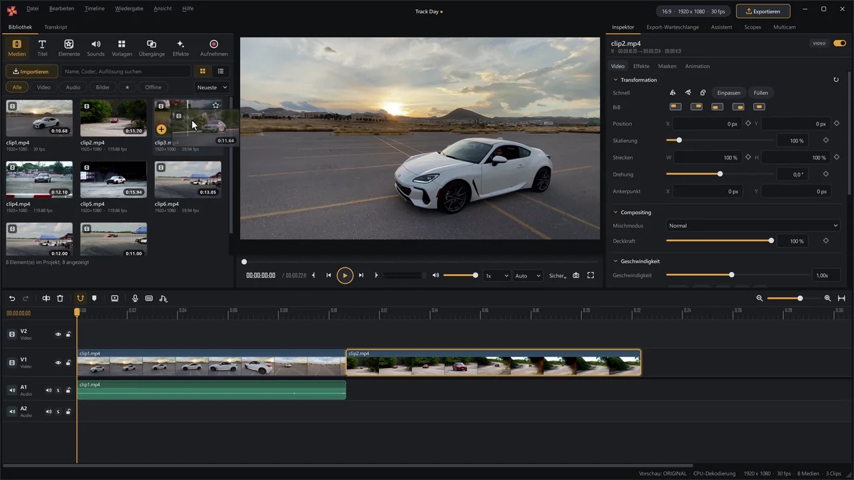Screen dimensions: 854x480
Task: Open the Titel library section
Action: 42,48
